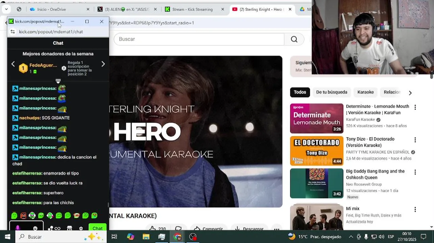Play the Sterling Knight Hero karaoke video
Viewport: 434px width, 243px height.
[x=195, y=132]
